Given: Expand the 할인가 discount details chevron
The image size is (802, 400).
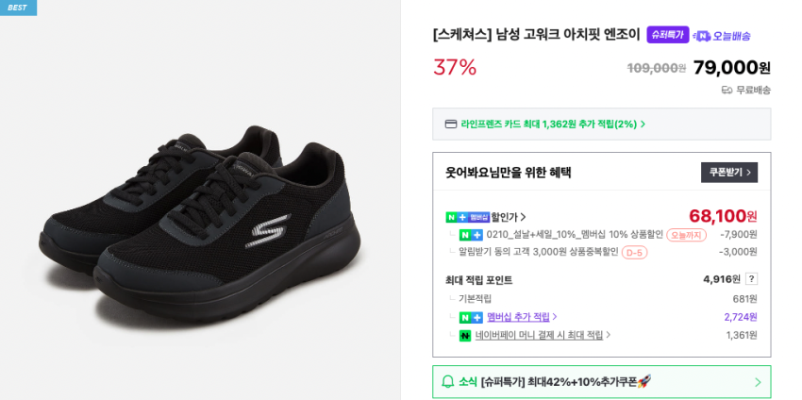Looking at the screenshot, I should (x=524, y=217).
